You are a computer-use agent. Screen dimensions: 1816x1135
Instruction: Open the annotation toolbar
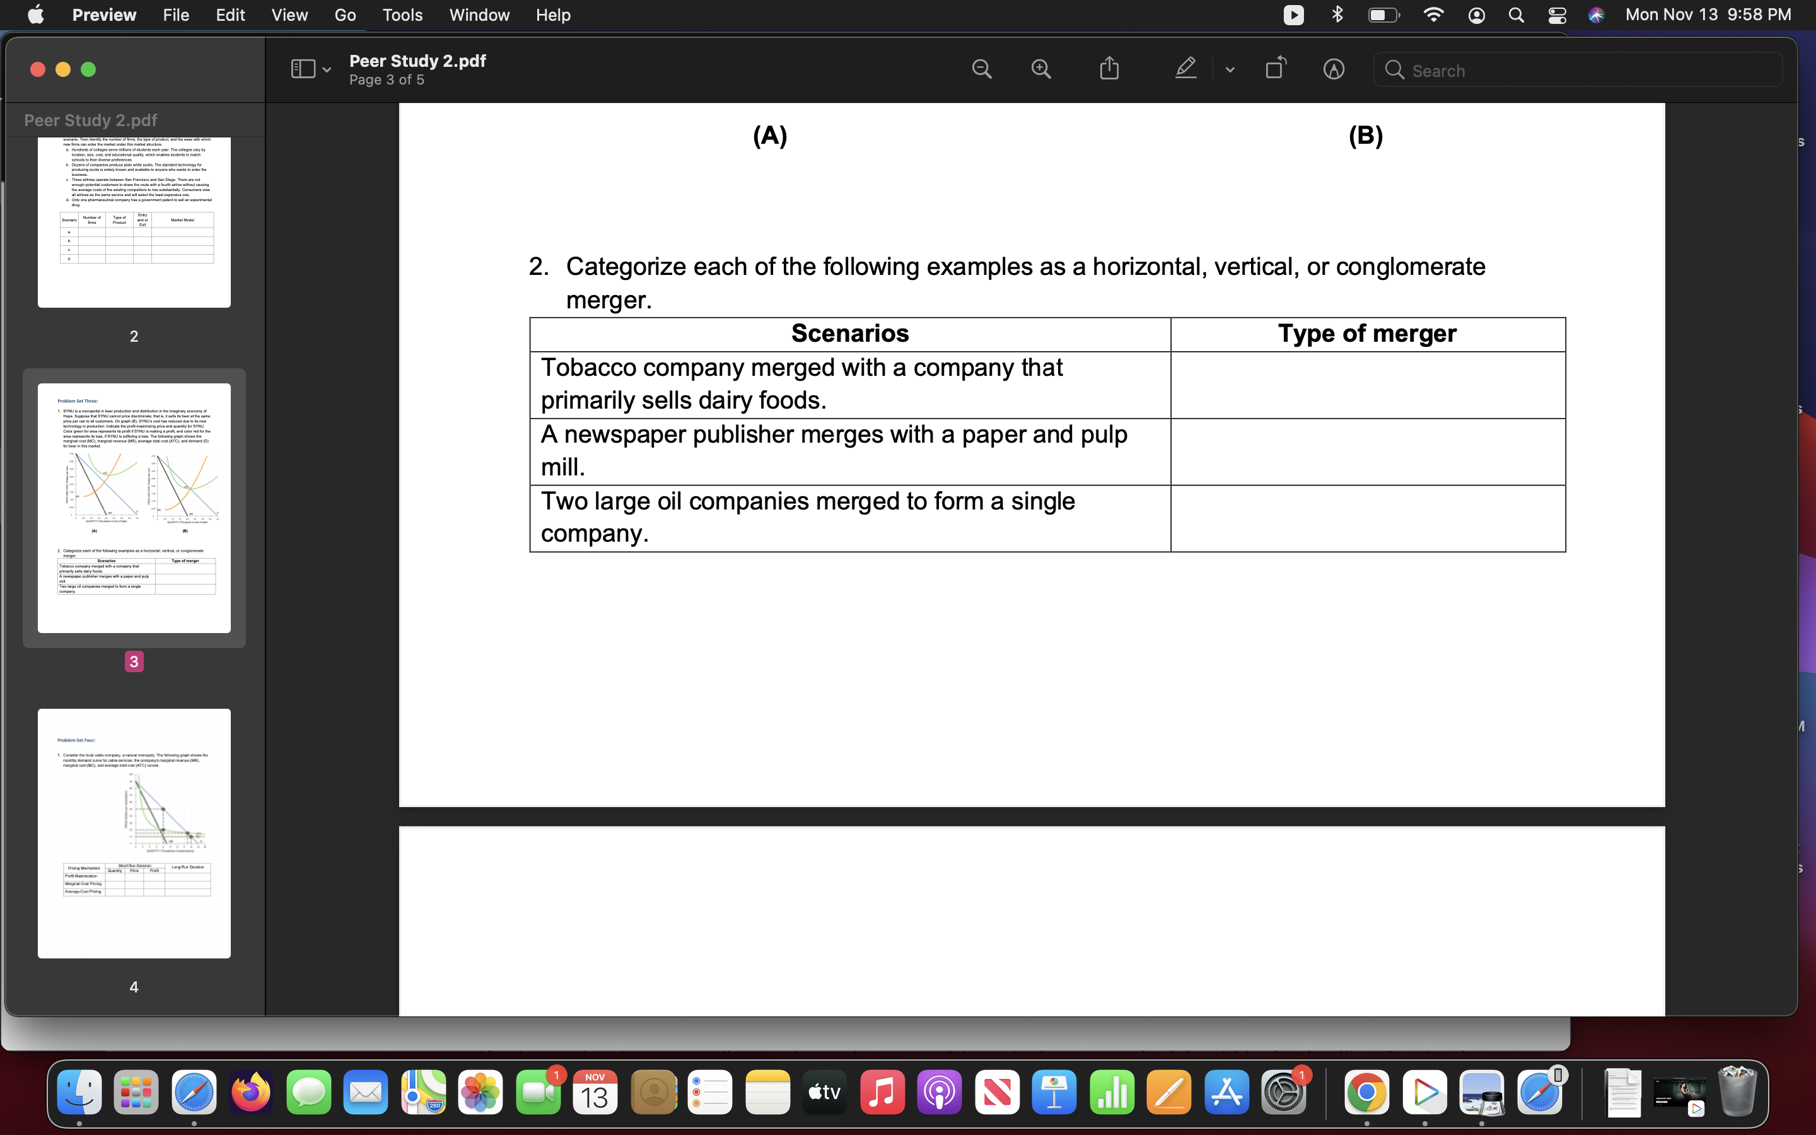click(x=1334, y=69)
